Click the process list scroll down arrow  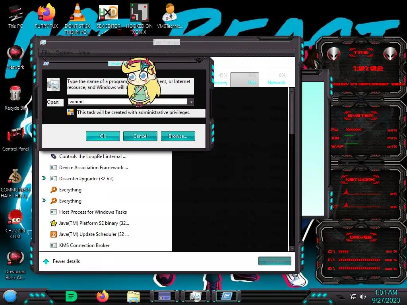coord(292,248)
